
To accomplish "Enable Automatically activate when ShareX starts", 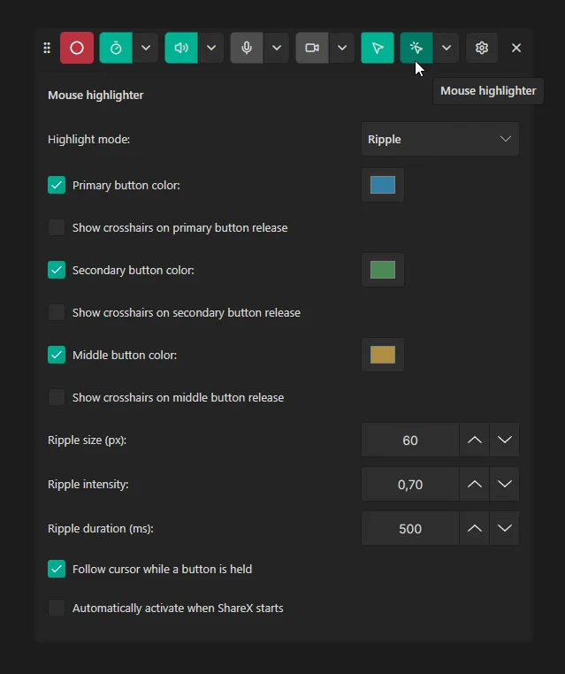I will (x=57, y=608).
